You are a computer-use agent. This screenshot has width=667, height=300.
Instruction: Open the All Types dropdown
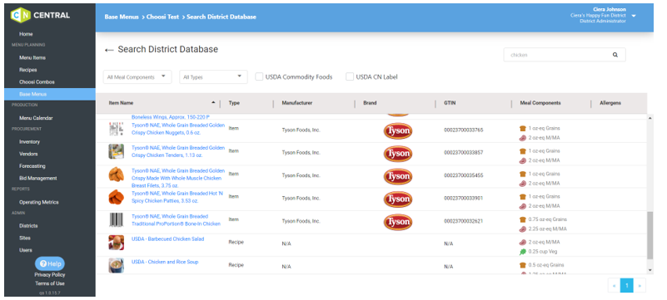[213, 76]
